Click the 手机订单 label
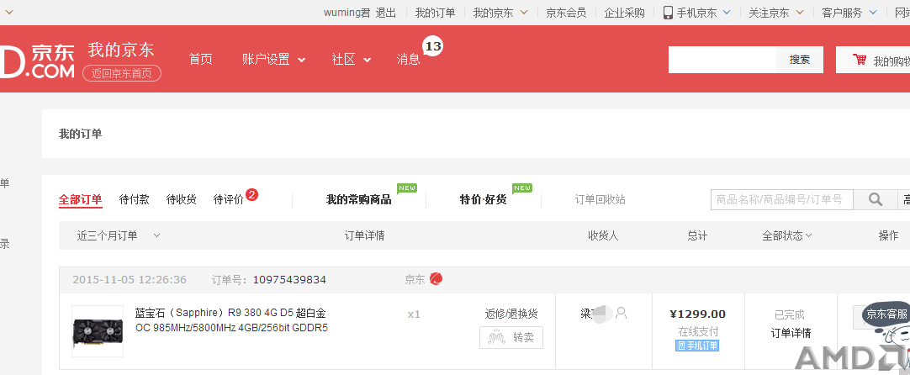The width and height of the screenshot is (910, 375). (x=697, y=346)
